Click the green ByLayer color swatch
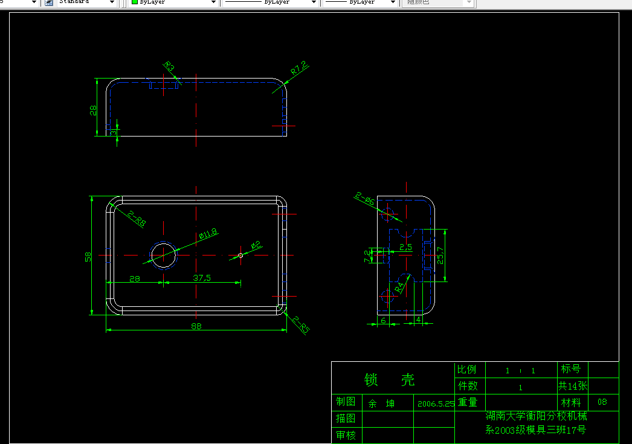Image resolution: width=632 pixels, height=444 pixels. [135, 2]
